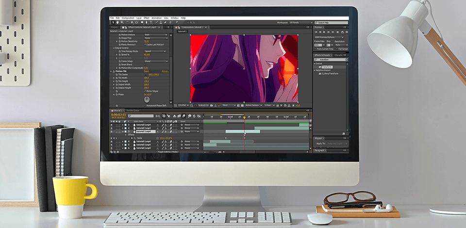
Task: Open the Workspace dropdown showing All Panels
Action: coord(300,23)
